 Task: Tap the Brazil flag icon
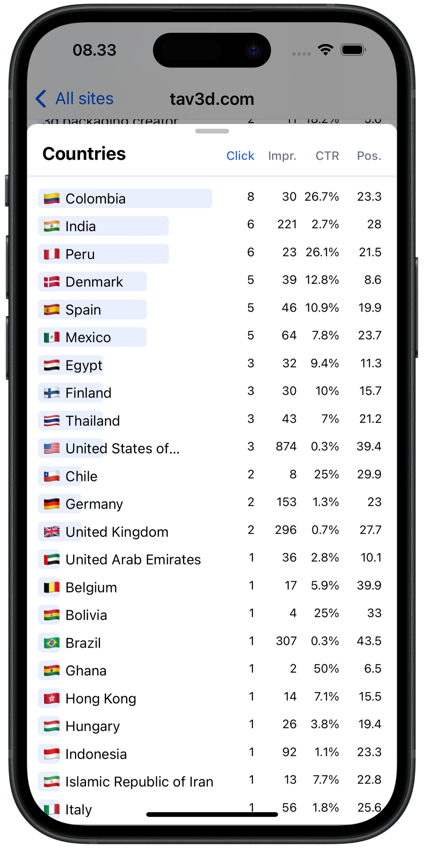(x=52, y=643)
